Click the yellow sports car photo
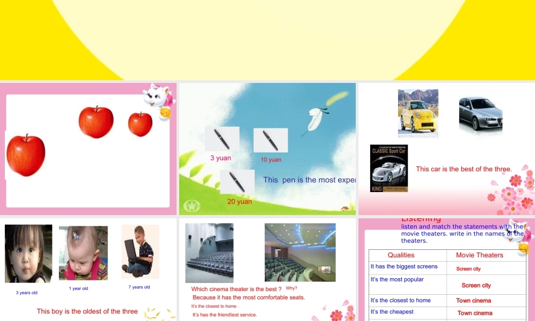Viewport: 535px width, 321px height. pyautogui.click(x=418, y=113)
